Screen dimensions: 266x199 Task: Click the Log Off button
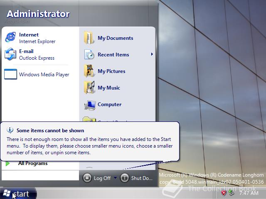pyautogui.click(x=97, y=178)
